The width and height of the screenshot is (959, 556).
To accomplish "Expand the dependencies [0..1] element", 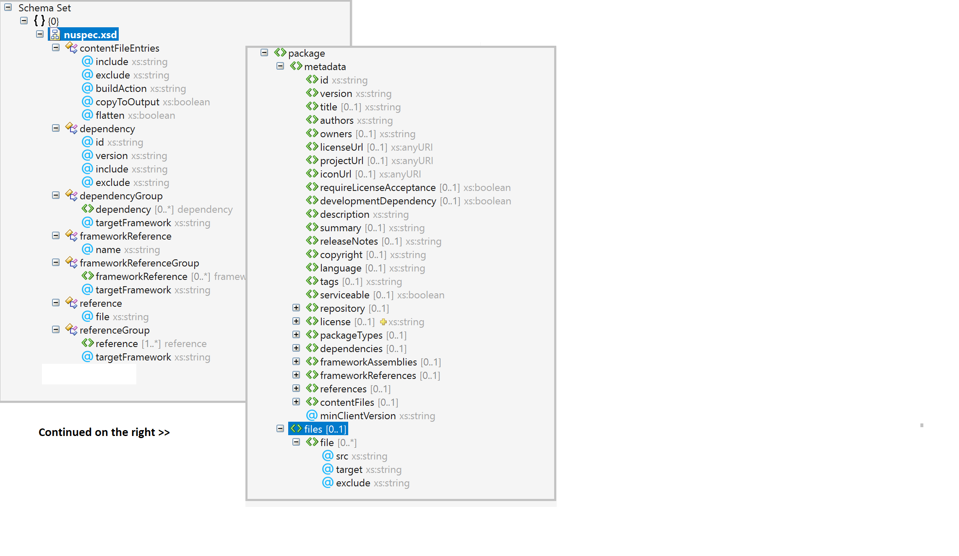I will pos(296,349).
